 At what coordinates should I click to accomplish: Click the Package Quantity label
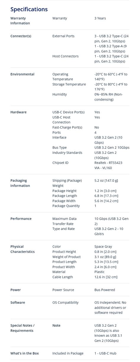pos(66,206)
